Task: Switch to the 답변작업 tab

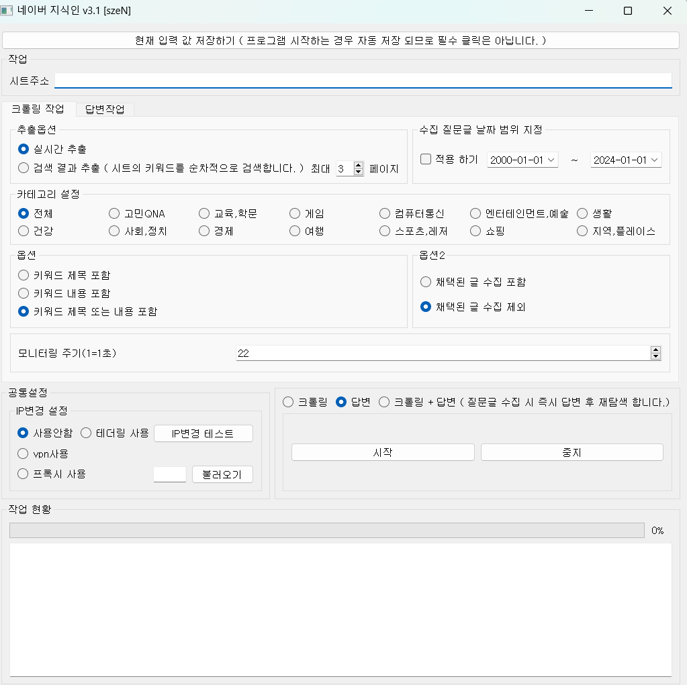Action: click(x=105, y=109)
